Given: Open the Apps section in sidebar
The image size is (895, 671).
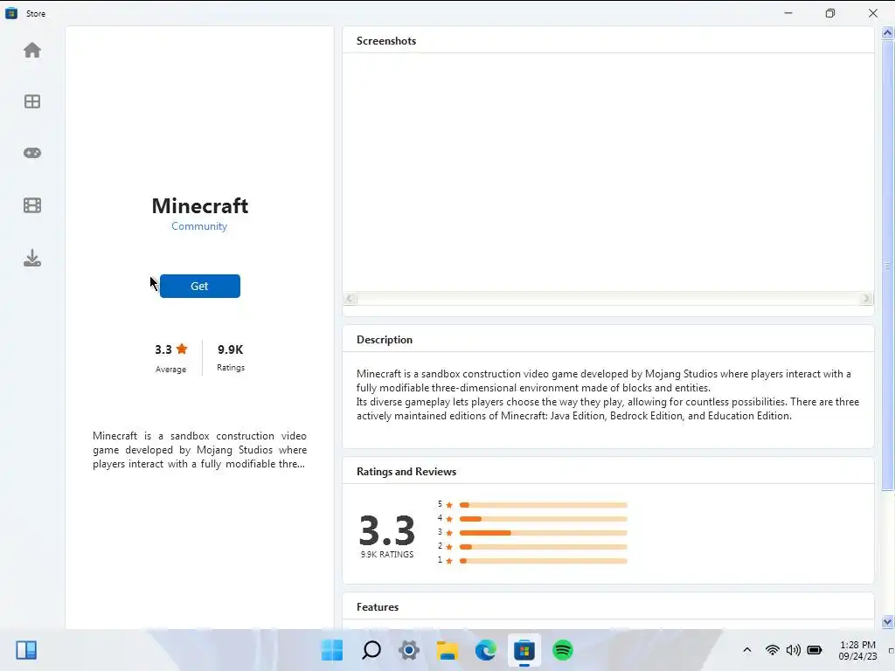Looking at the screenshot, I should 32,101.
